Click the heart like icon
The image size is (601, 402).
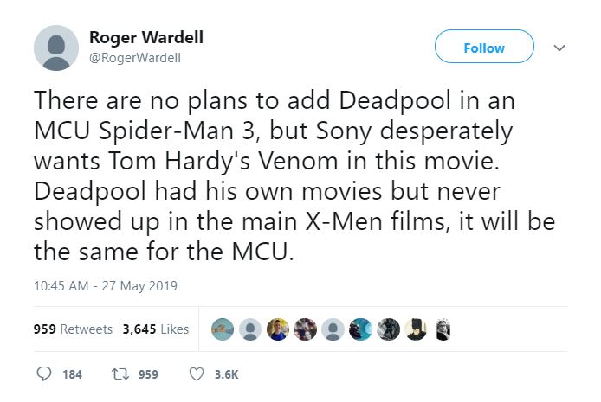tap(197, 374)
